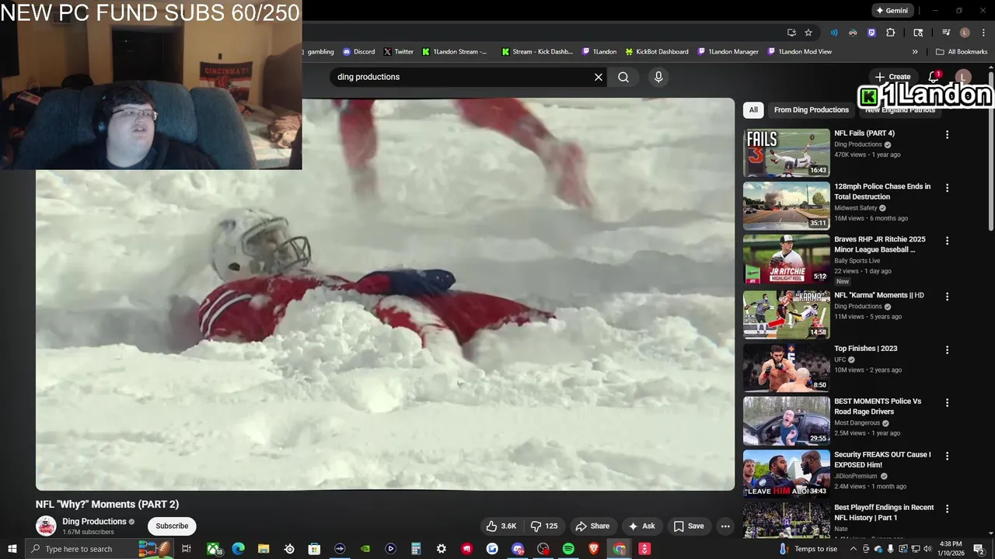
Task: Open options menu for NFL Fails (PART 4)
Action: 947,134
